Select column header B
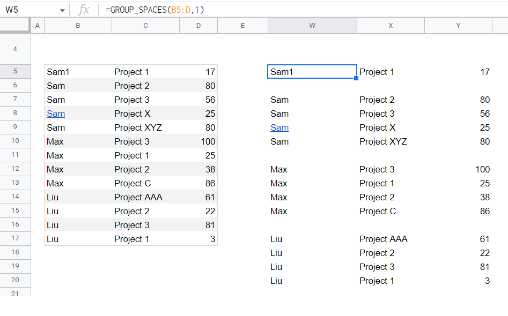Screen dimensions: 508x316 [77, 25]
